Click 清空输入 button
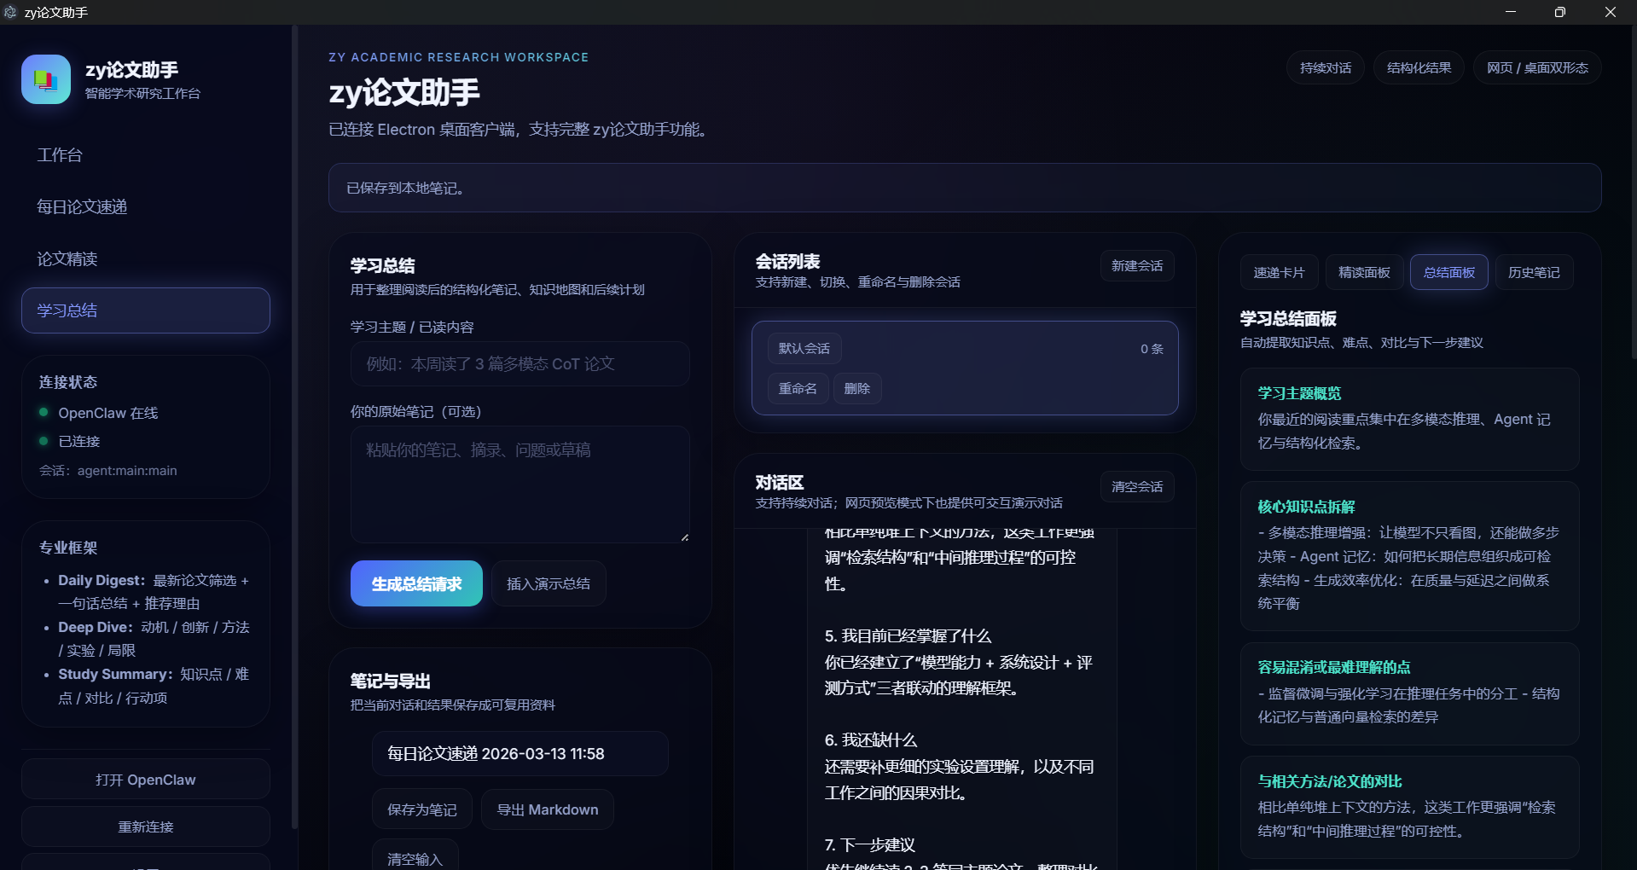Viewport: 1637px width, 870px height. click(415, 855)
